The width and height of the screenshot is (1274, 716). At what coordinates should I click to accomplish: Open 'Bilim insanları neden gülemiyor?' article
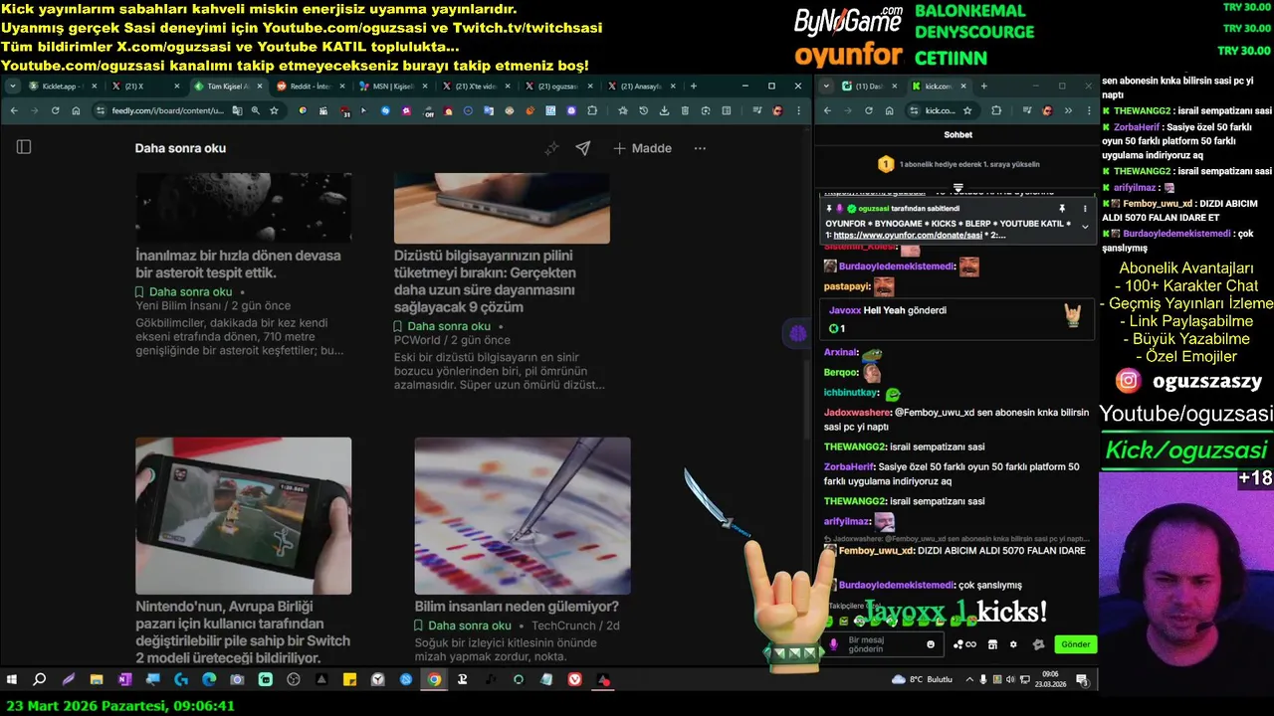coord(517,606)
